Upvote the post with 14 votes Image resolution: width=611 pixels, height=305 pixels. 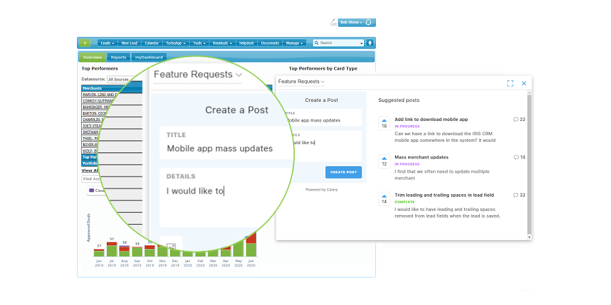click(384, 199)
